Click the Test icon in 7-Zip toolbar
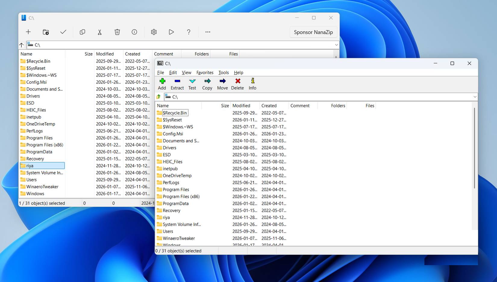497x282 pixels. coord(192,84)
